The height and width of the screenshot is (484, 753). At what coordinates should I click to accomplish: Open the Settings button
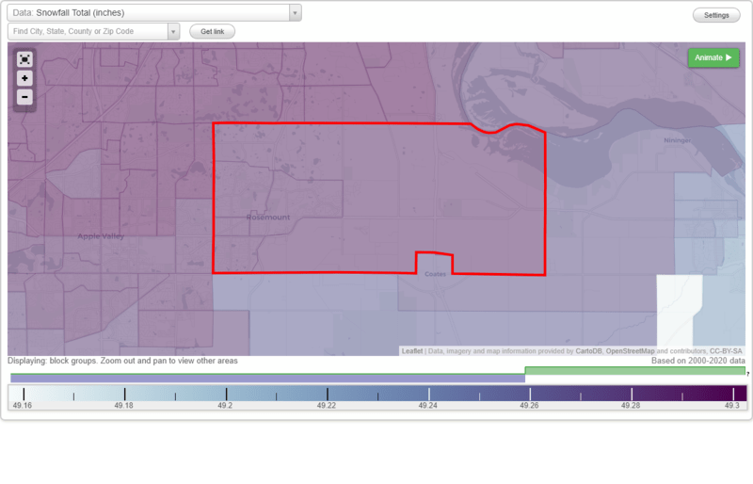pyautogui.click(x=716, y=15)
